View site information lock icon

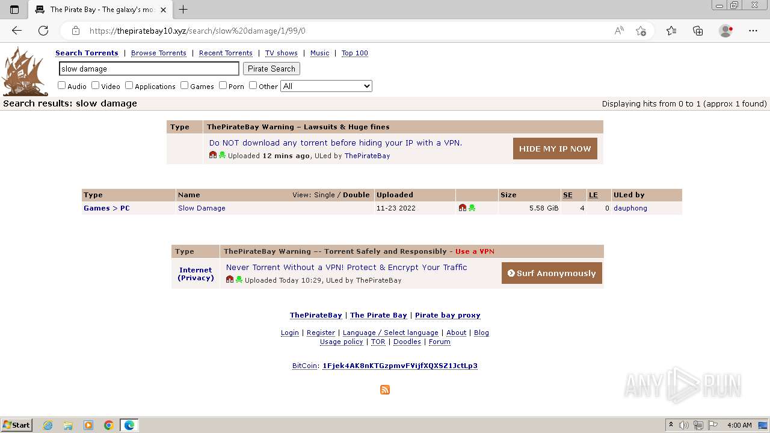[76, 31]
